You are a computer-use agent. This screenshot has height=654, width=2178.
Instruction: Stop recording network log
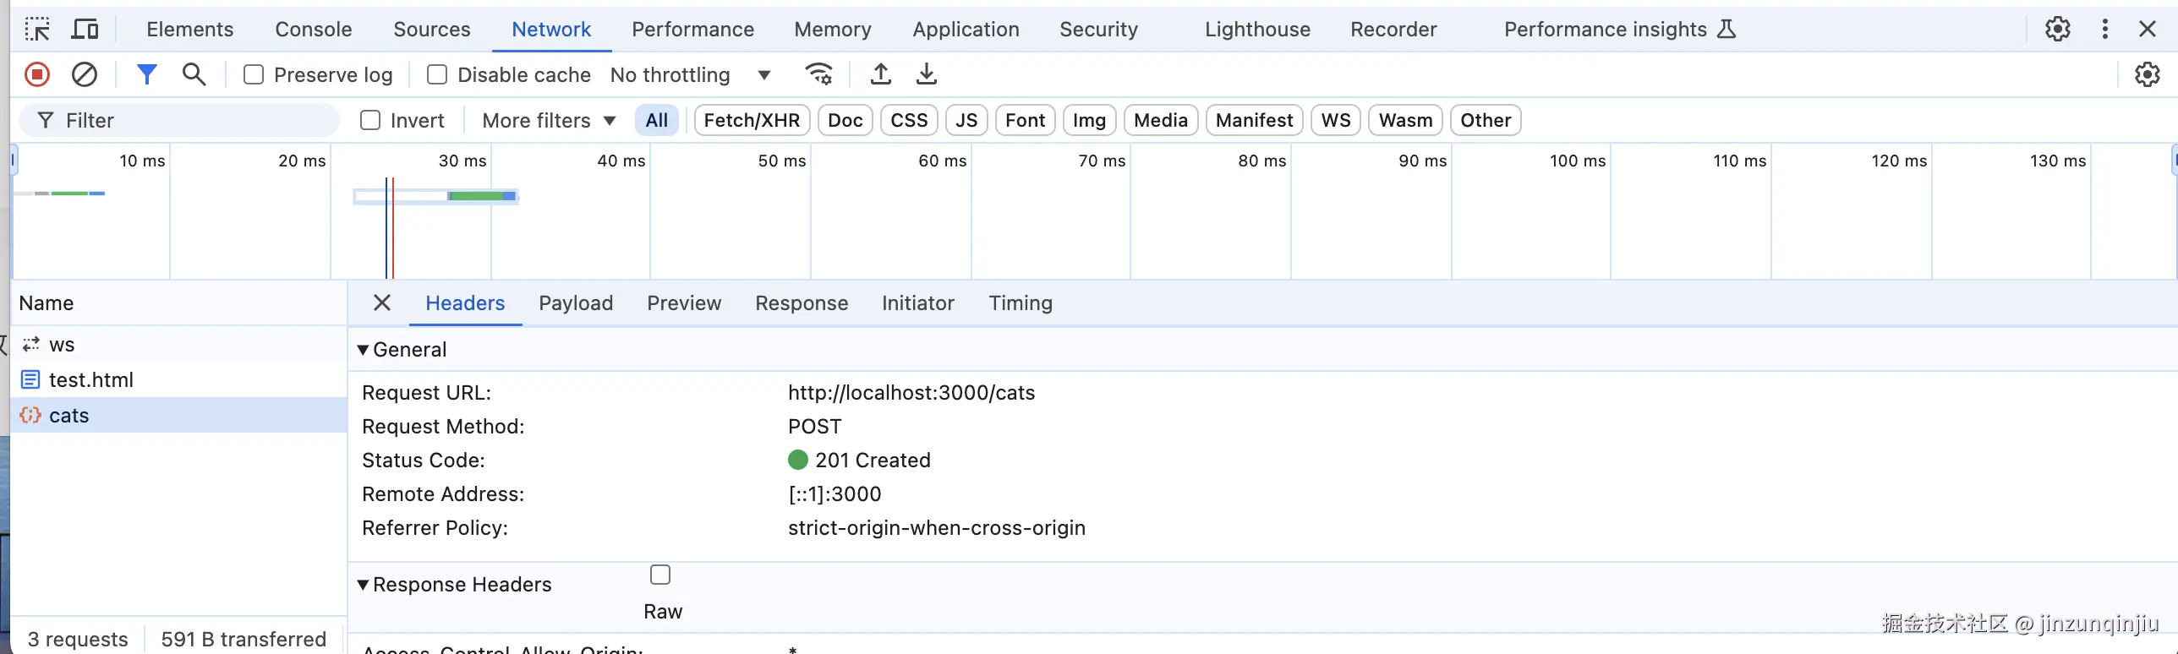pyautogui.click(x=37, y=74)
